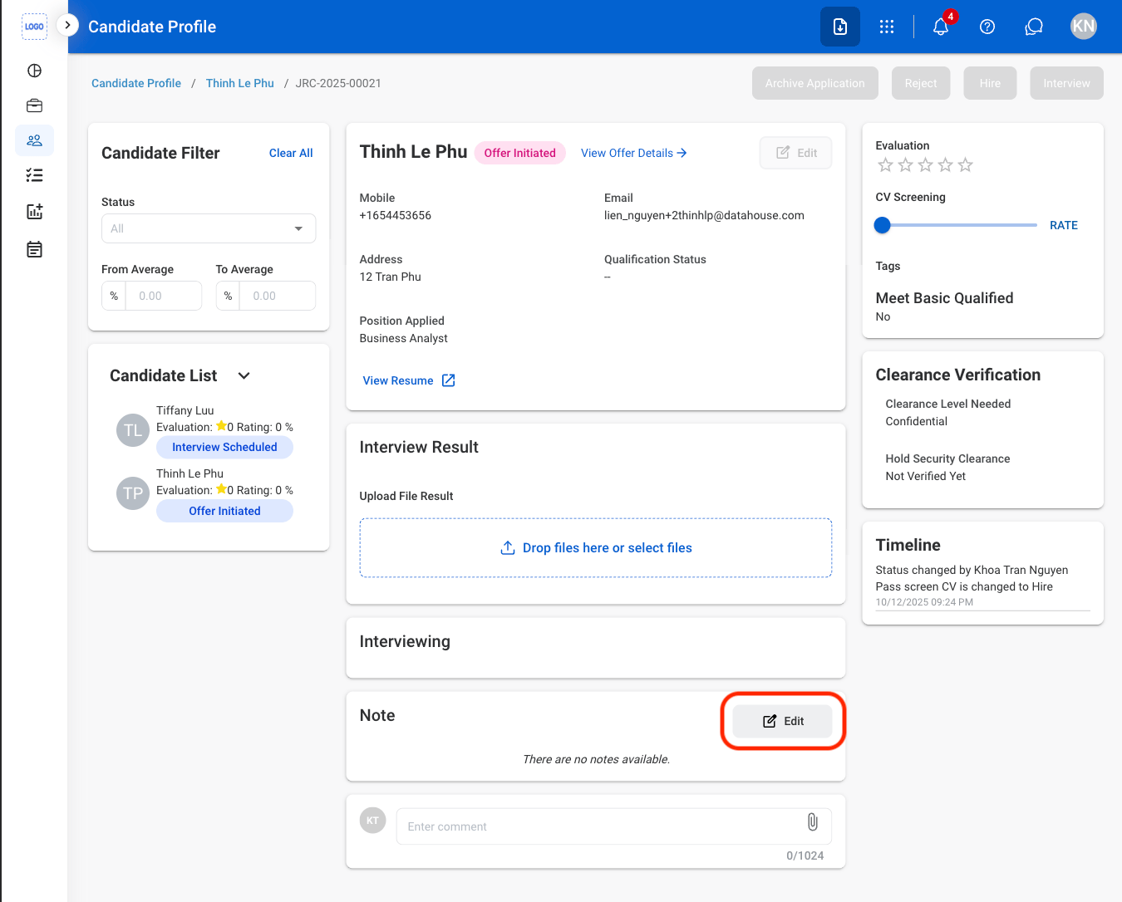Open the calendar icon in sidebar
Screen dimensions: 1122x902
(x=34, y=249)
